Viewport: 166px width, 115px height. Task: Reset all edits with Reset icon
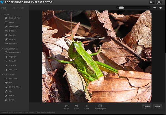click(86, 106)
